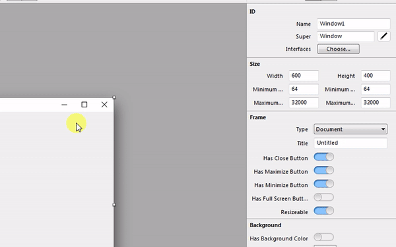Click the Maximum height field showing 32000
Screen dimensions: 396x247
[x=376, y=103]
